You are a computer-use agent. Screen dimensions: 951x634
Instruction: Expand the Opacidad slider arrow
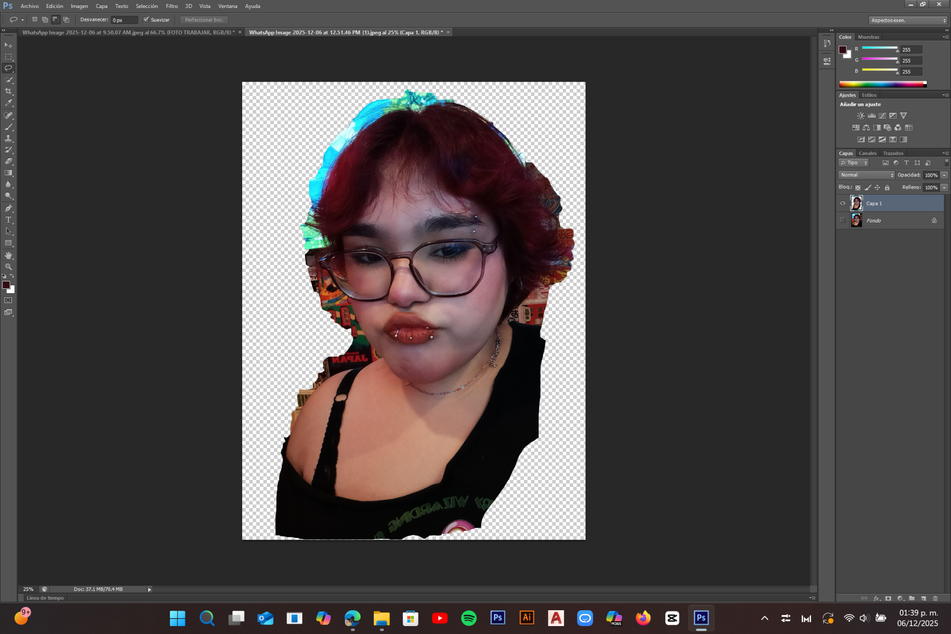[x=944, y=175]
